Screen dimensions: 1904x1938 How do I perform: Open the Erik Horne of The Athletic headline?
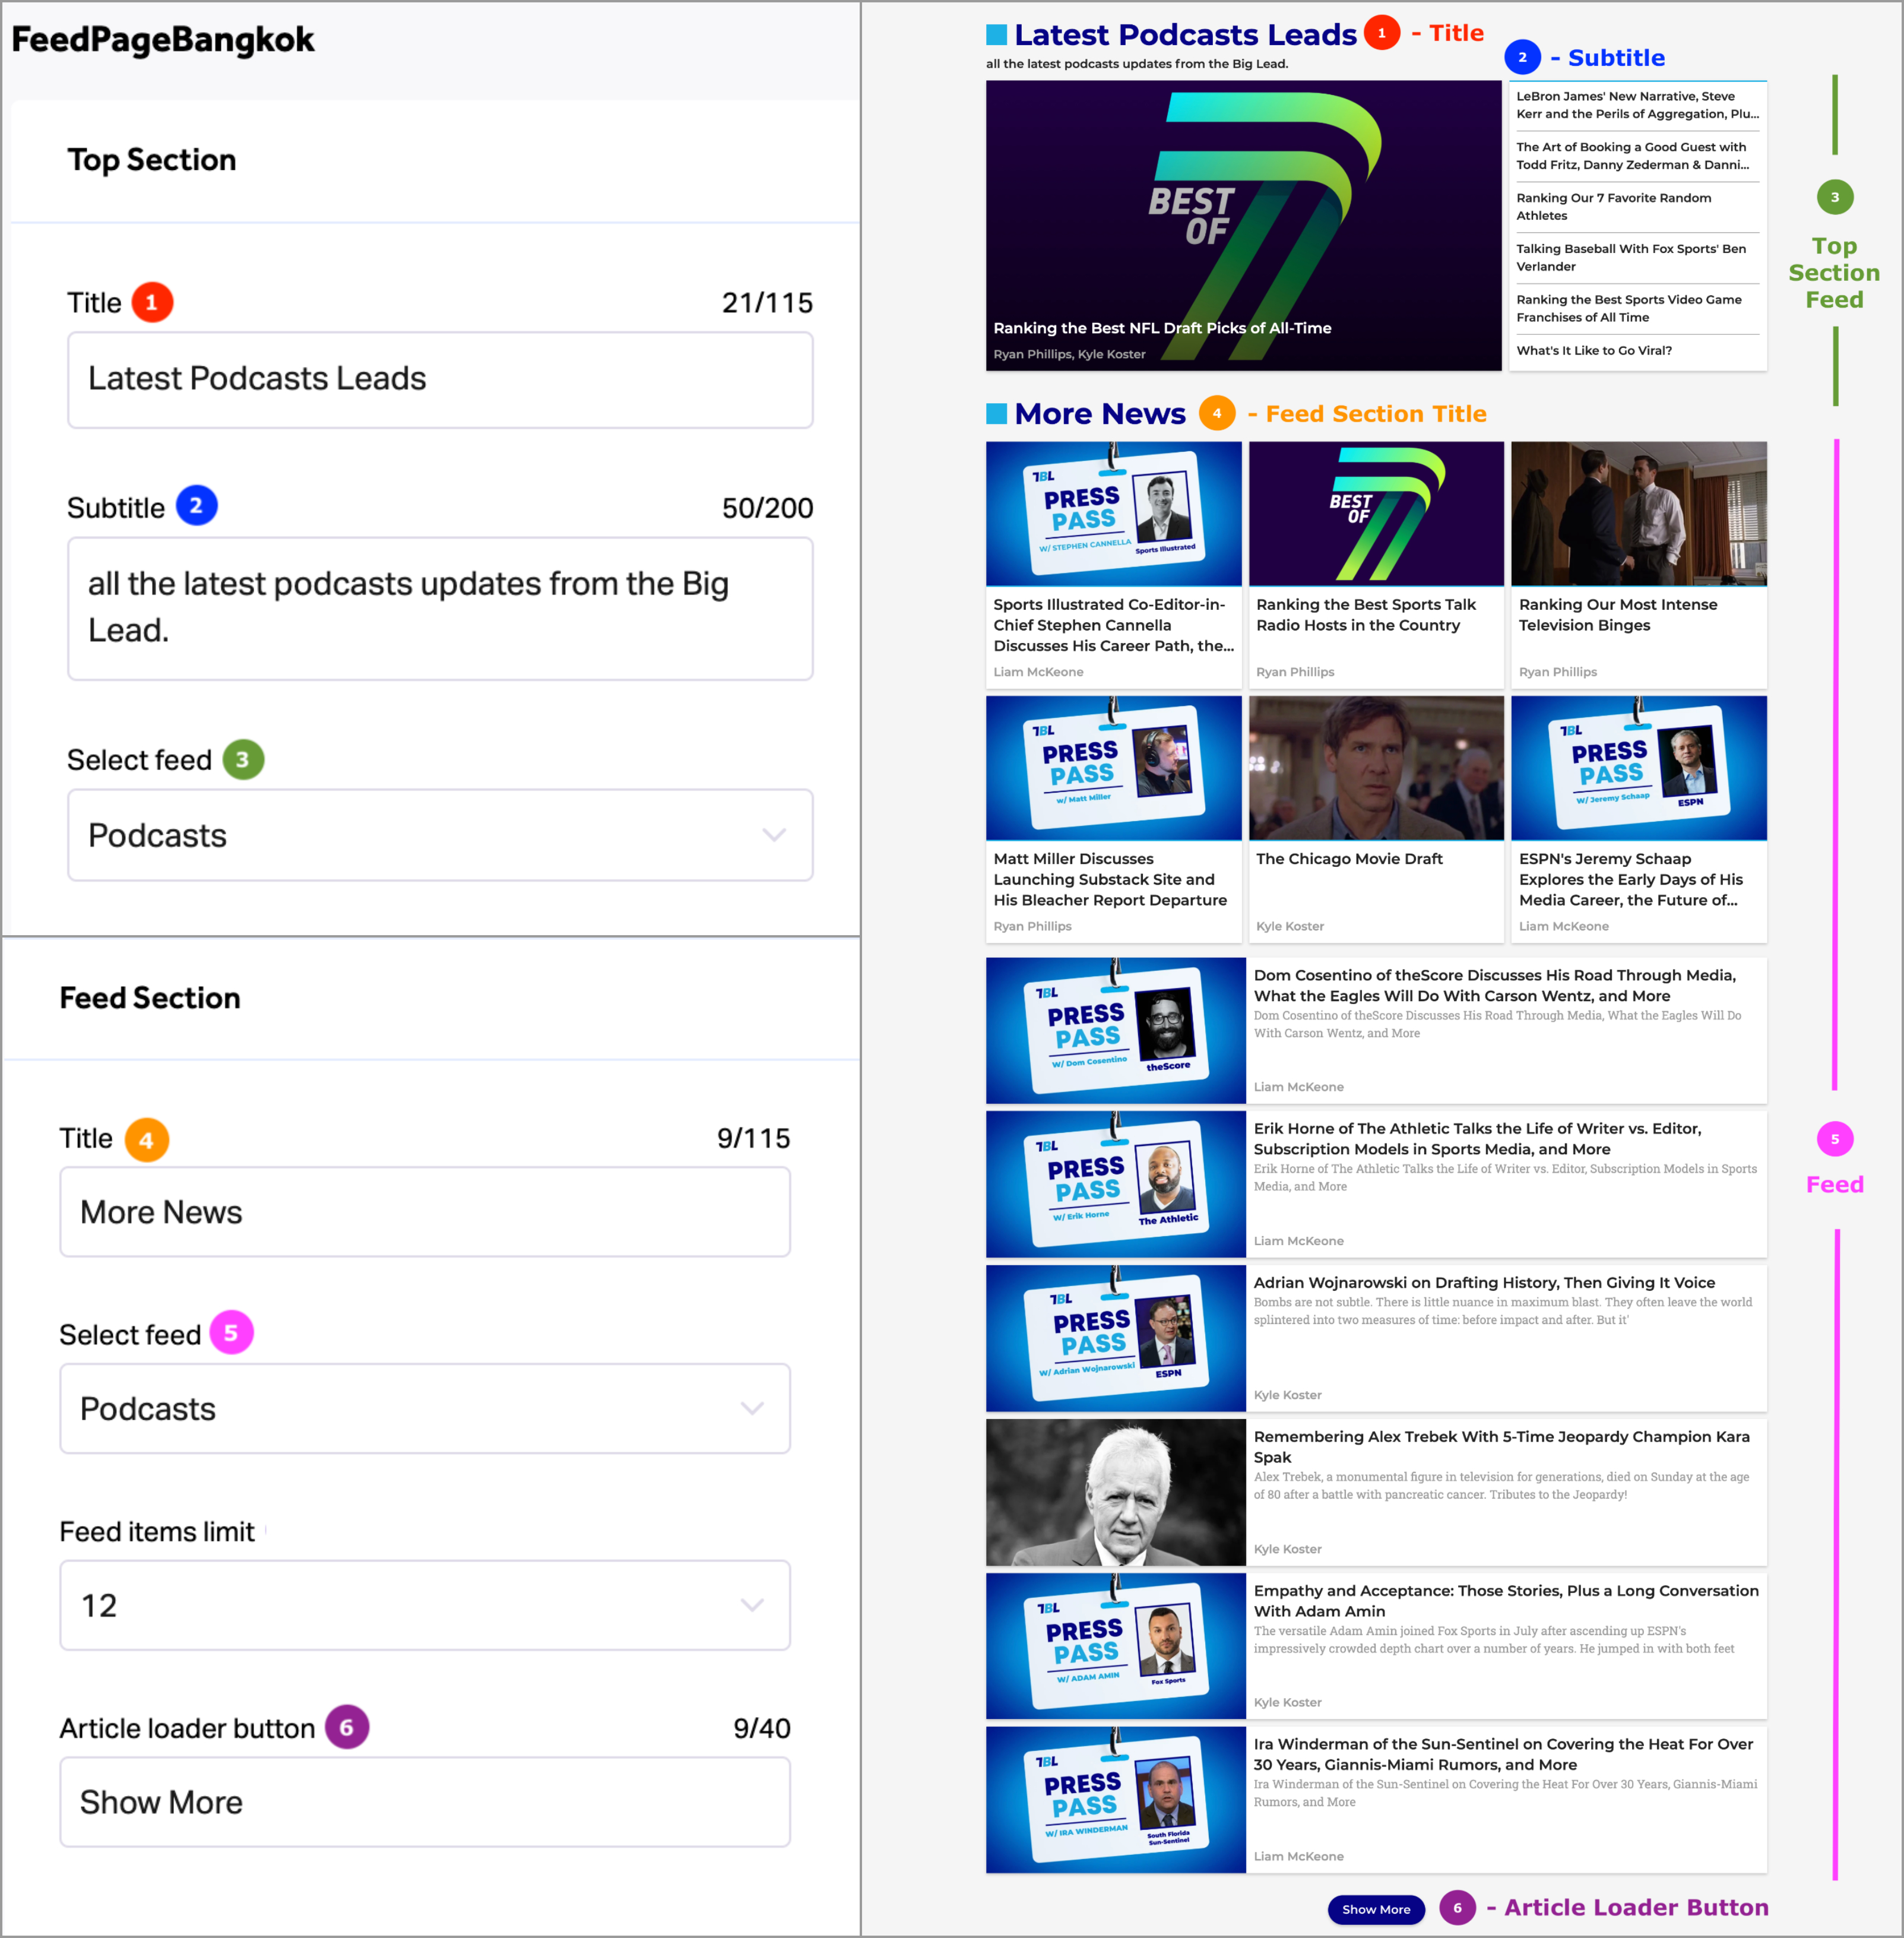pyautogui.click(x=1478, y=1139)
